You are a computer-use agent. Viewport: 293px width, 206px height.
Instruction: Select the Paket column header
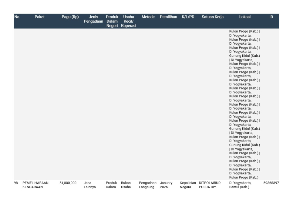pos(39,17)
